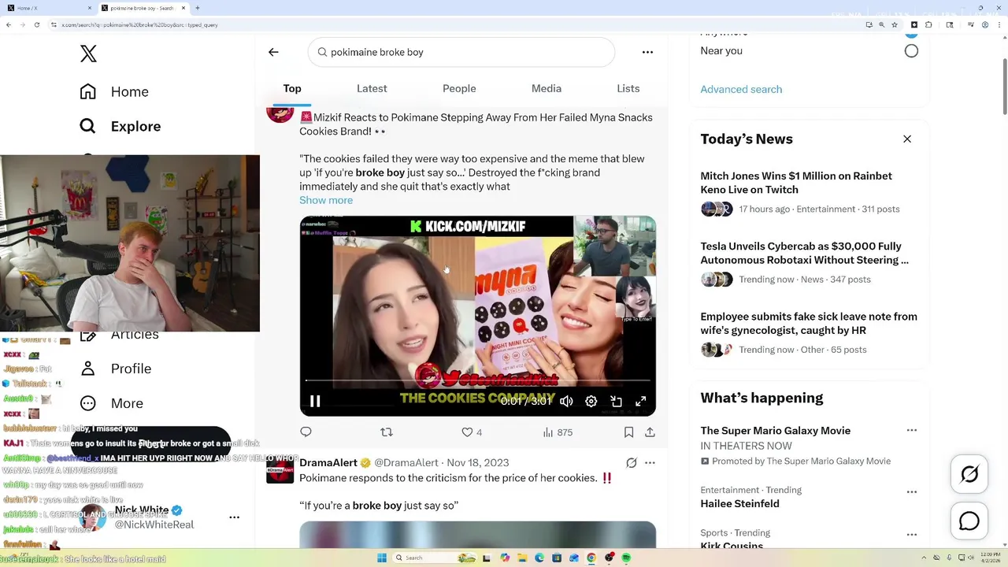Repost the Mizkif post

[x=387, y=432]
